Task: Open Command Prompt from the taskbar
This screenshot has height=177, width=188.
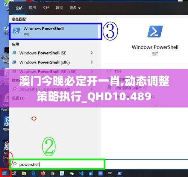Action: coord(110,174)
